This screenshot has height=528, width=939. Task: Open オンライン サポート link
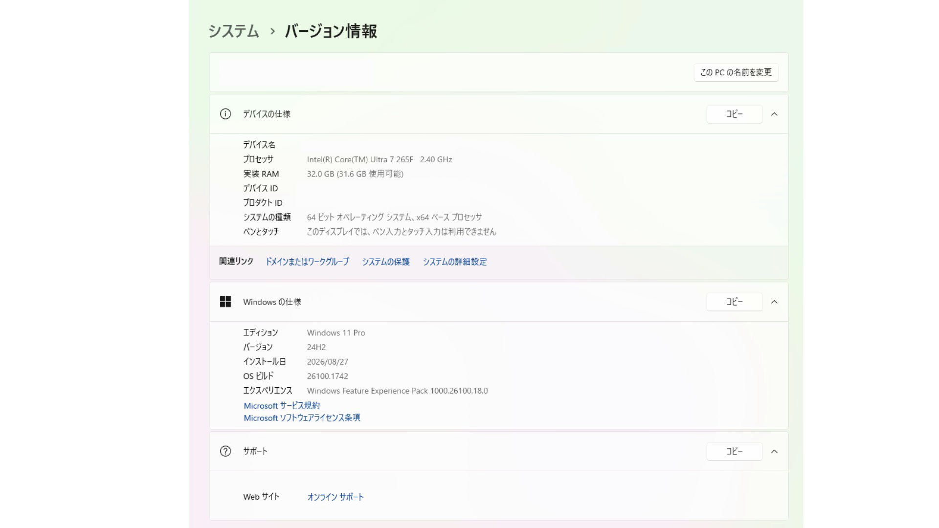[335, 497]
